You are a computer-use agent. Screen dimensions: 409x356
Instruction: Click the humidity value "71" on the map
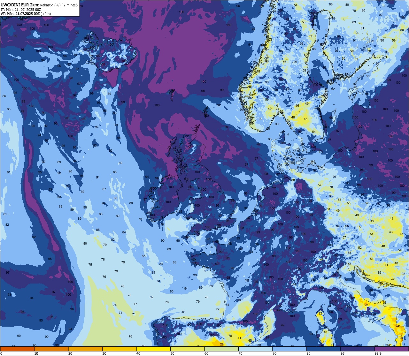click(x=134, y=314)
